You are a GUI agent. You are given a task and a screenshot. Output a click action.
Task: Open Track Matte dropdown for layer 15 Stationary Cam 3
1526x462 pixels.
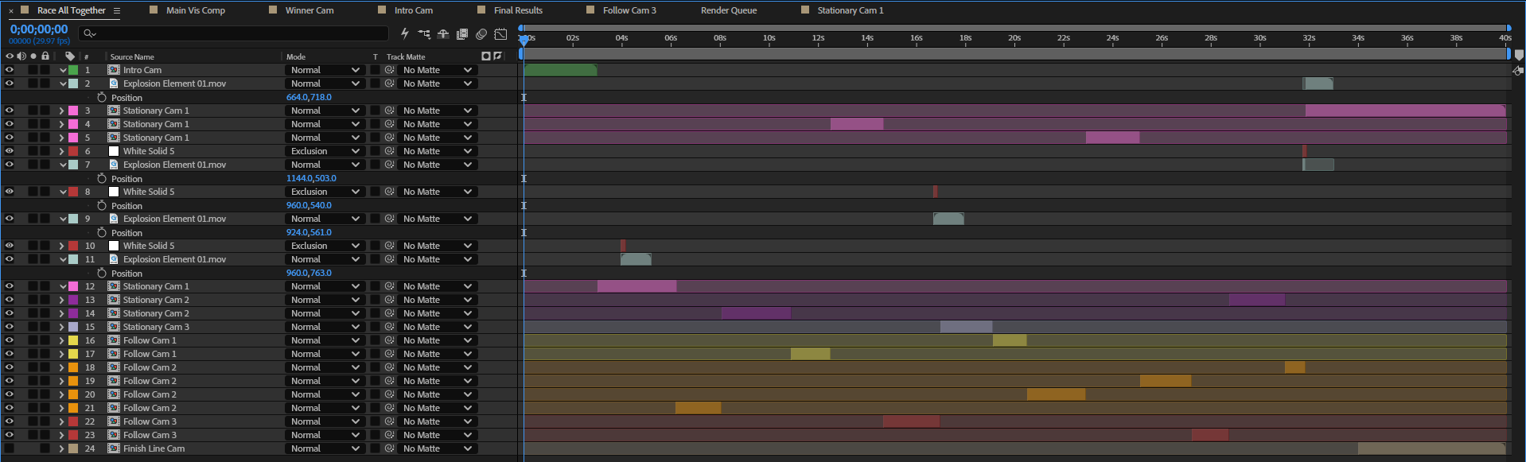(437, 327)
